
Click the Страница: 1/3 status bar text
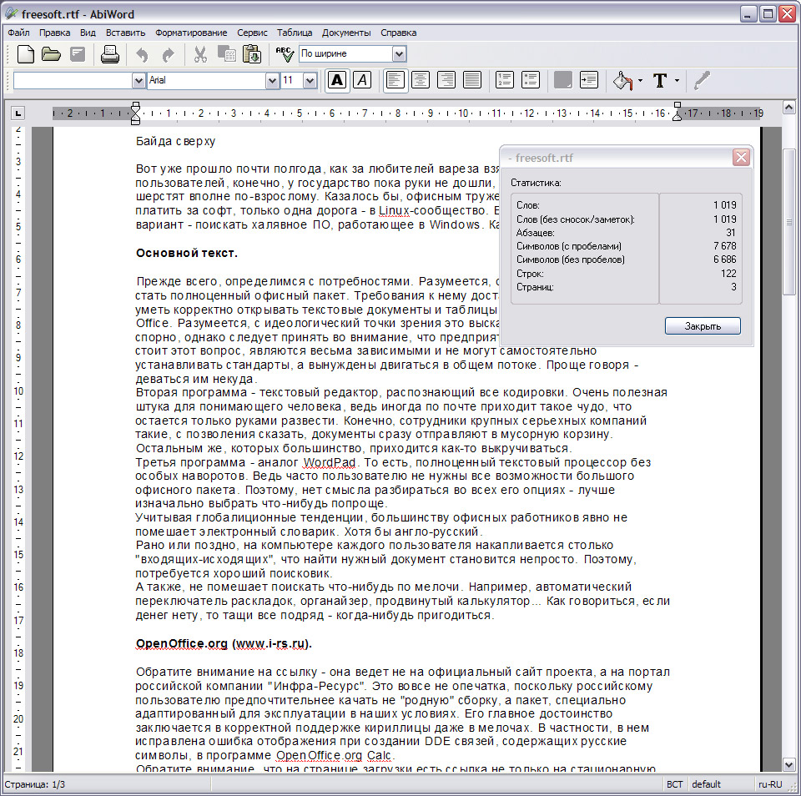pyautogui.click(x=35, y=784)
